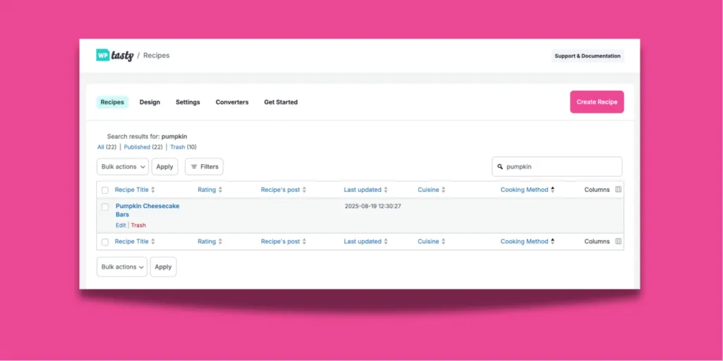Open Support & Documentation
The image size is (723, 361).
pyautogui.click(x=587, y=56)
